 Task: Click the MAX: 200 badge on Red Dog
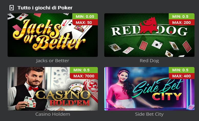click(x=182, y=23)
